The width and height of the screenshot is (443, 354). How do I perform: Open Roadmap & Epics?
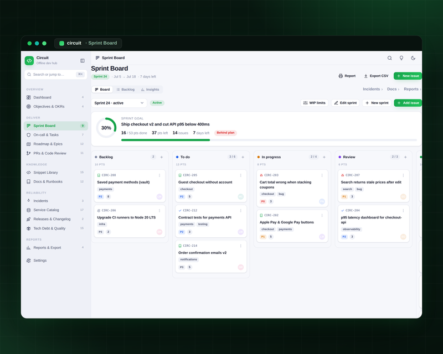point(56,144)
